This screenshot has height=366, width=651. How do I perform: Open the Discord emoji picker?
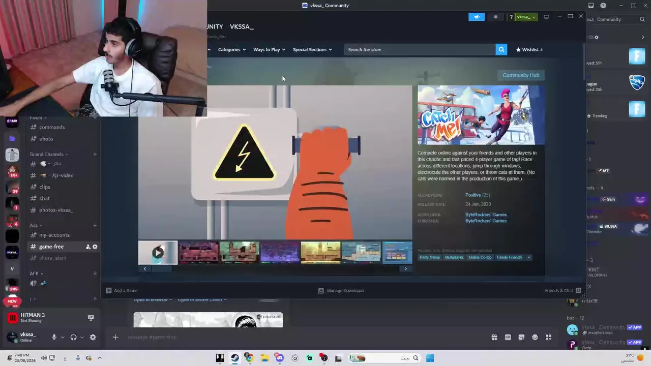535,337
